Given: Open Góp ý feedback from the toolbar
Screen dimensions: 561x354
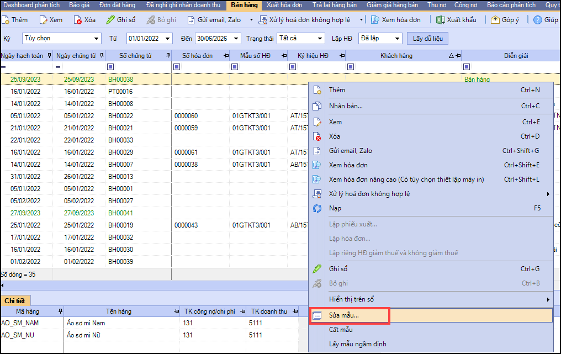Looking at the screenshot, I should point(495,20).
